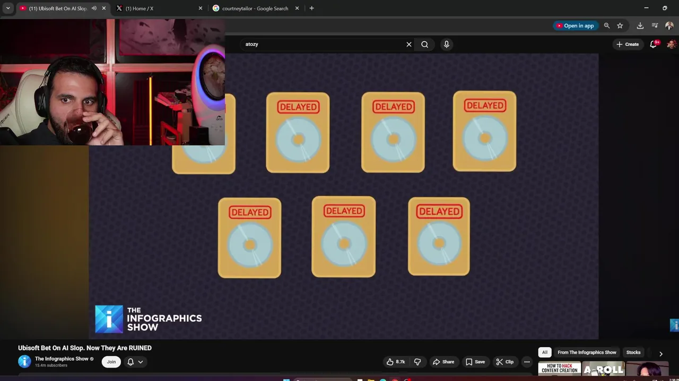Like the video with 8.7k likes

[x=396, y=362]
